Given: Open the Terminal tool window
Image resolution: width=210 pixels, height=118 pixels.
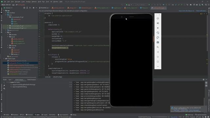Looking at the screenshot, I should pyautogui.click(x=29, y=115).
